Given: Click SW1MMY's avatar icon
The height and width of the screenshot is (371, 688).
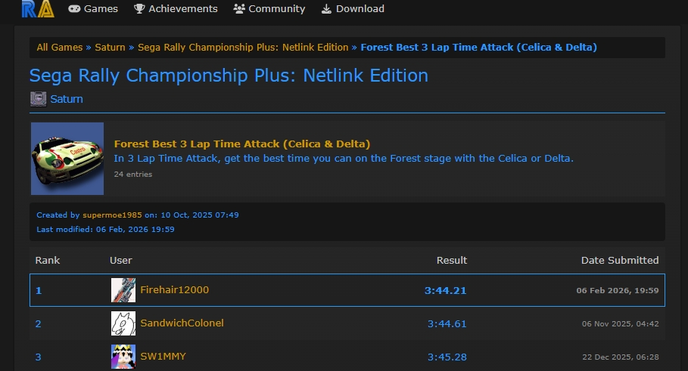Looking at the screenshot, I should point(123,357).
